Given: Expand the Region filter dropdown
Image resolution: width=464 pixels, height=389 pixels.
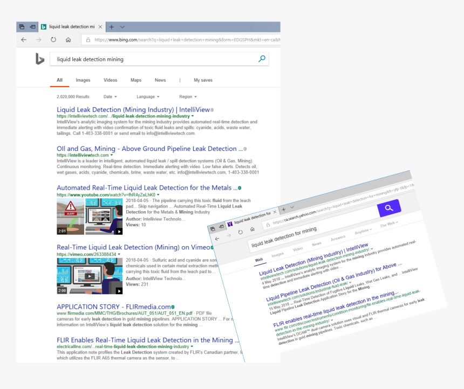Looking at the screenshot, I should (188, 96).
